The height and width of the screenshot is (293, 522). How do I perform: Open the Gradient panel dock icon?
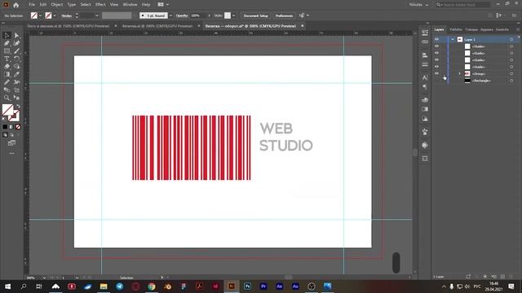coord(425,109)
